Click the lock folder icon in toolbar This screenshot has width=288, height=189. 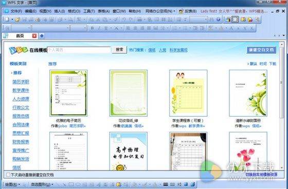[x=250, y=19]
